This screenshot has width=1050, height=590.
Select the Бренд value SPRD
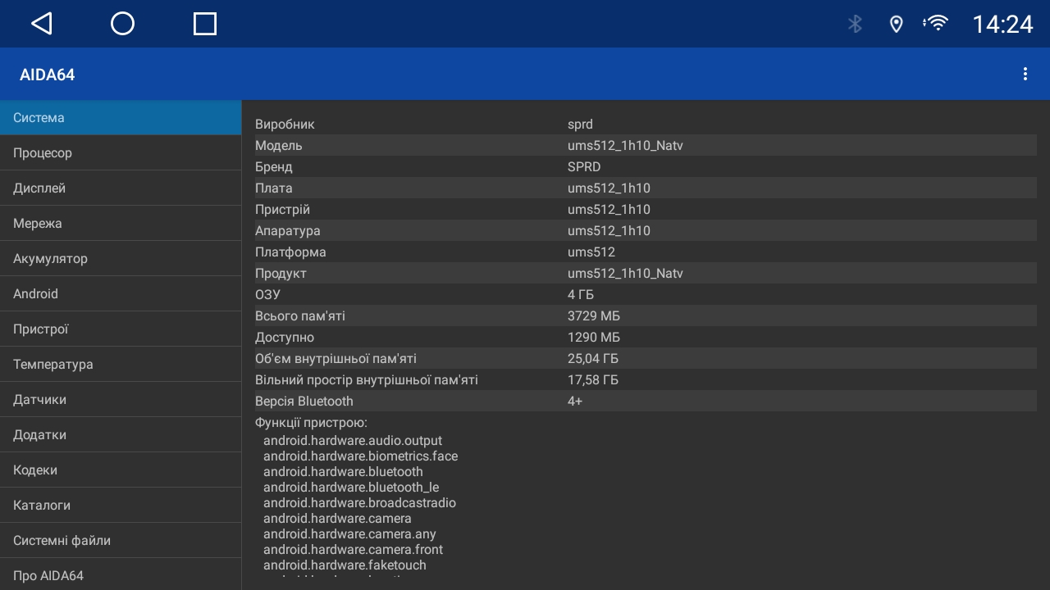[584, 167]
